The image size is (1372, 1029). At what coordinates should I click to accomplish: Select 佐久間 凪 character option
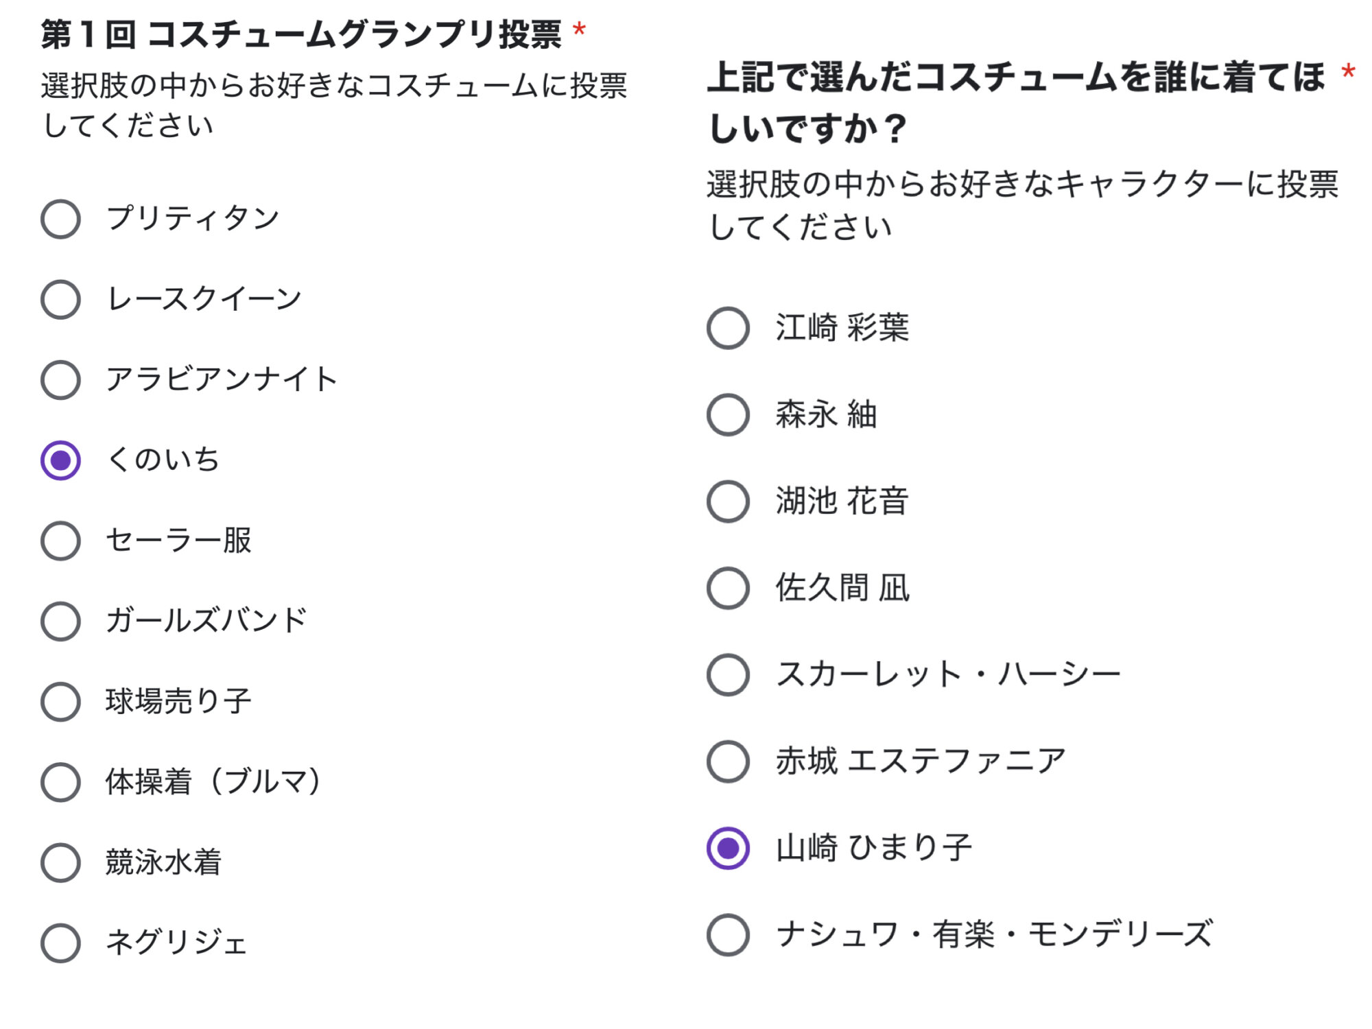(x=728, y=588)
